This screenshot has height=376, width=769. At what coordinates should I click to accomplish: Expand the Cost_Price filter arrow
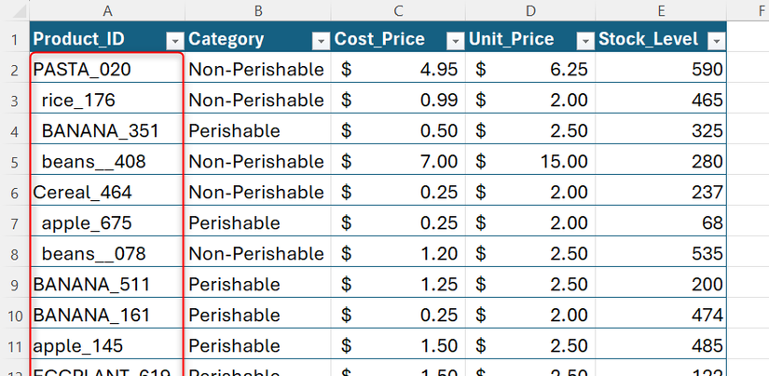tap(455, 41)
